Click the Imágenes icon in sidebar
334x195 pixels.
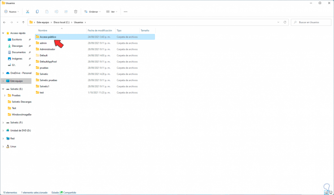9,59
